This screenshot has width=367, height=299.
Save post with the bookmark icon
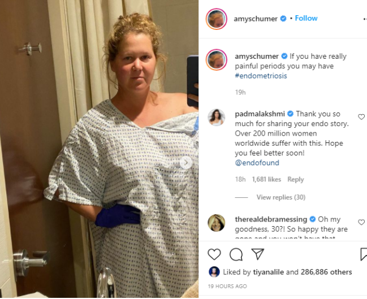[364, 254]
